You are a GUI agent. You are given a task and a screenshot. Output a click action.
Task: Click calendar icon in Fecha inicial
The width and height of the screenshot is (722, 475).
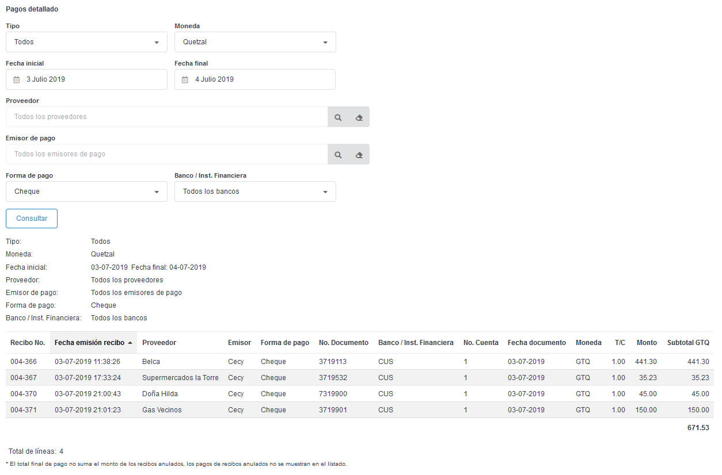(17, 80)
